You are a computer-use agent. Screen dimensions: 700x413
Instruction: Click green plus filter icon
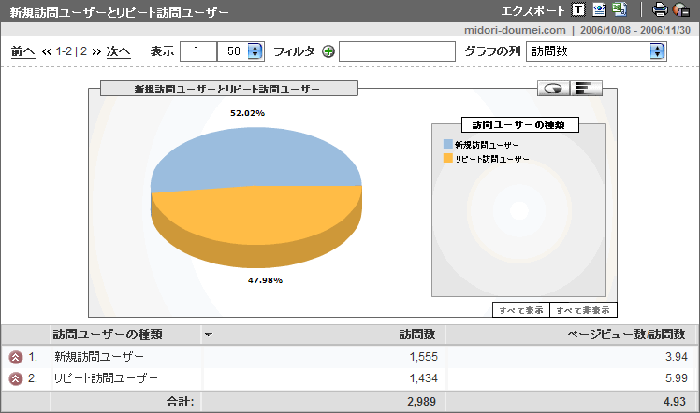pos(328,51)
